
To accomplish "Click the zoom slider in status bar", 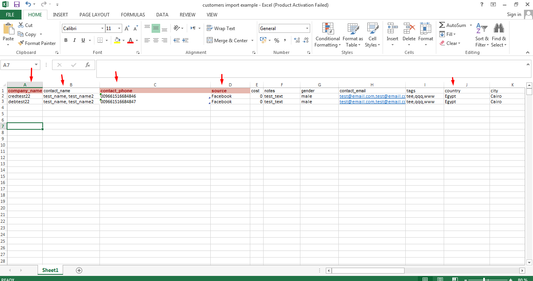I will (x=485, y=279).
